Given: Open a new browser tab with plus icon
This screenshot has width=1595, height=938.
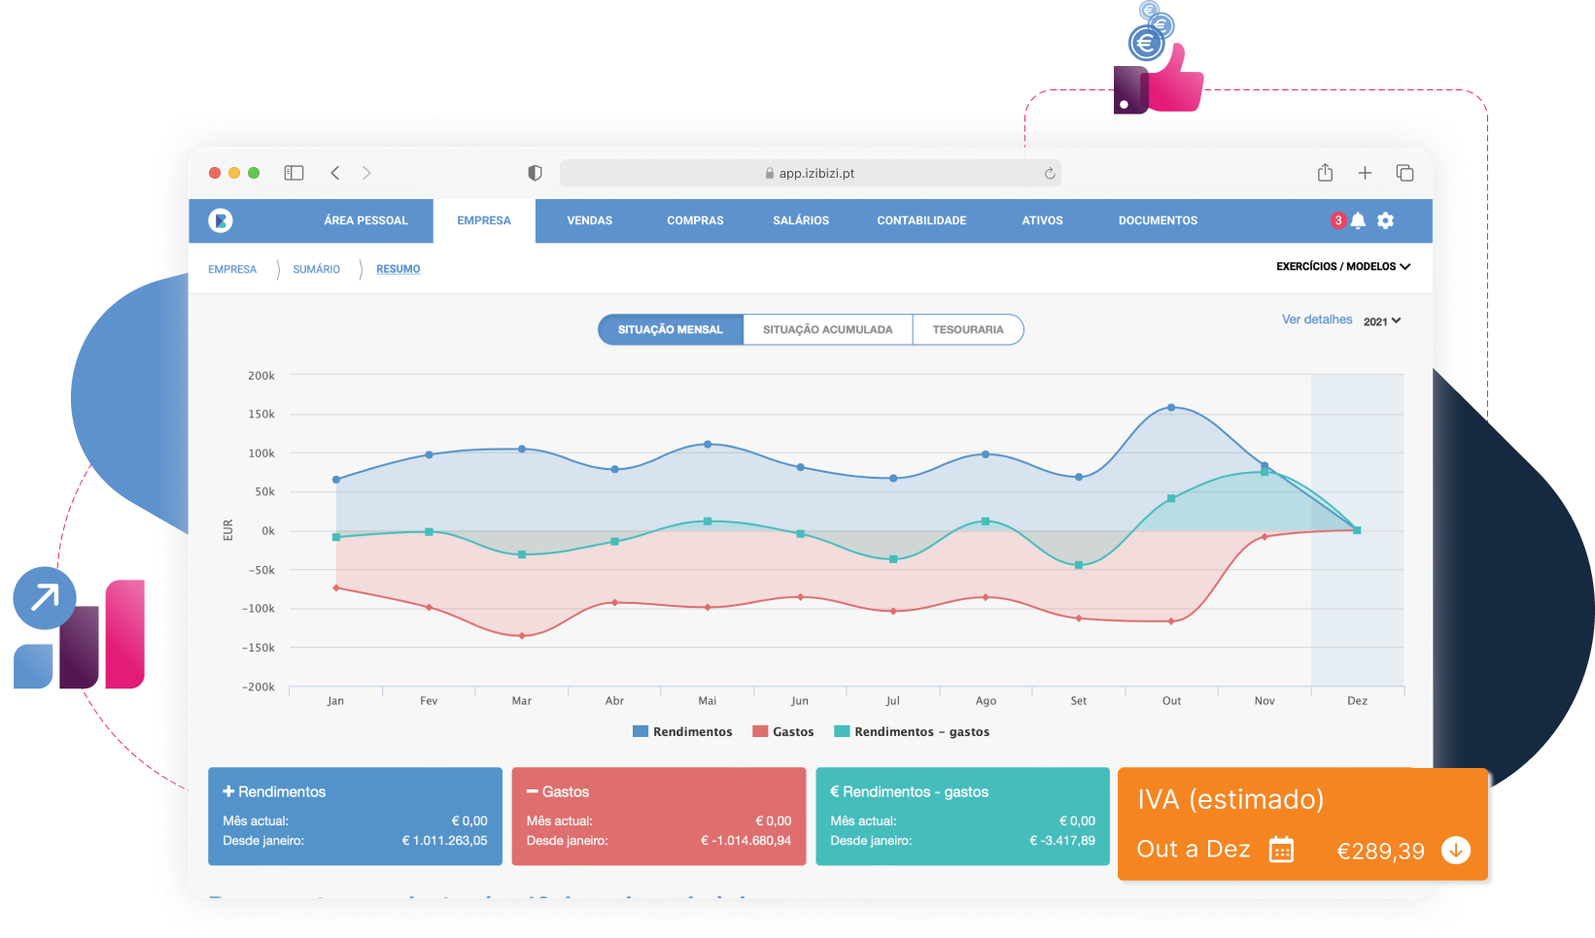Looking at the screenshot, I should pyautogui.click(x=1365, y=173).
